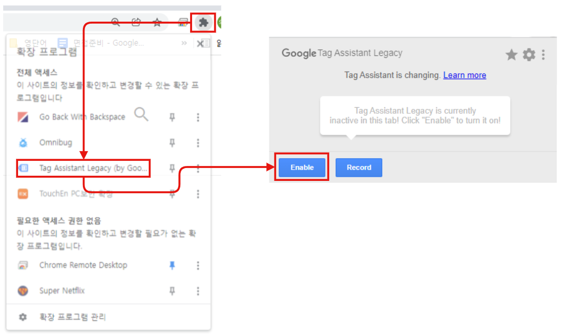Select the Go Back With Backspace extension
The image size is (566, 334).
point(82,117)
